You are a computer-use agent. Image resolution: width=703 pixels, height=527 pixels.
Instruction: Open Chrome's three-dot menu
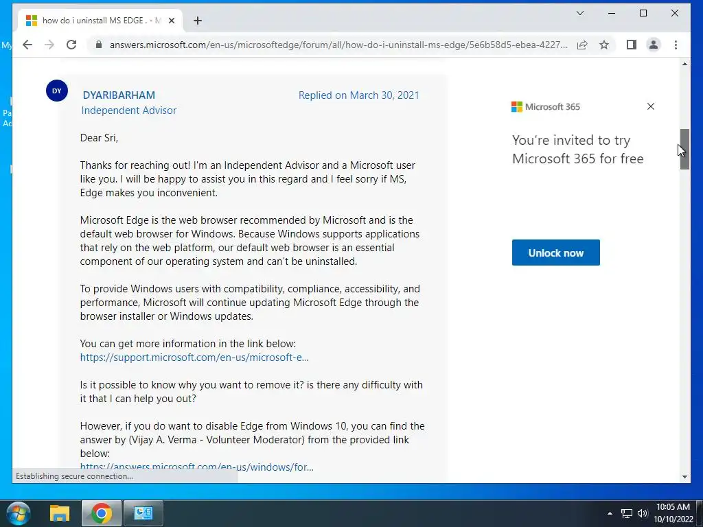click(x=676, y=45)
